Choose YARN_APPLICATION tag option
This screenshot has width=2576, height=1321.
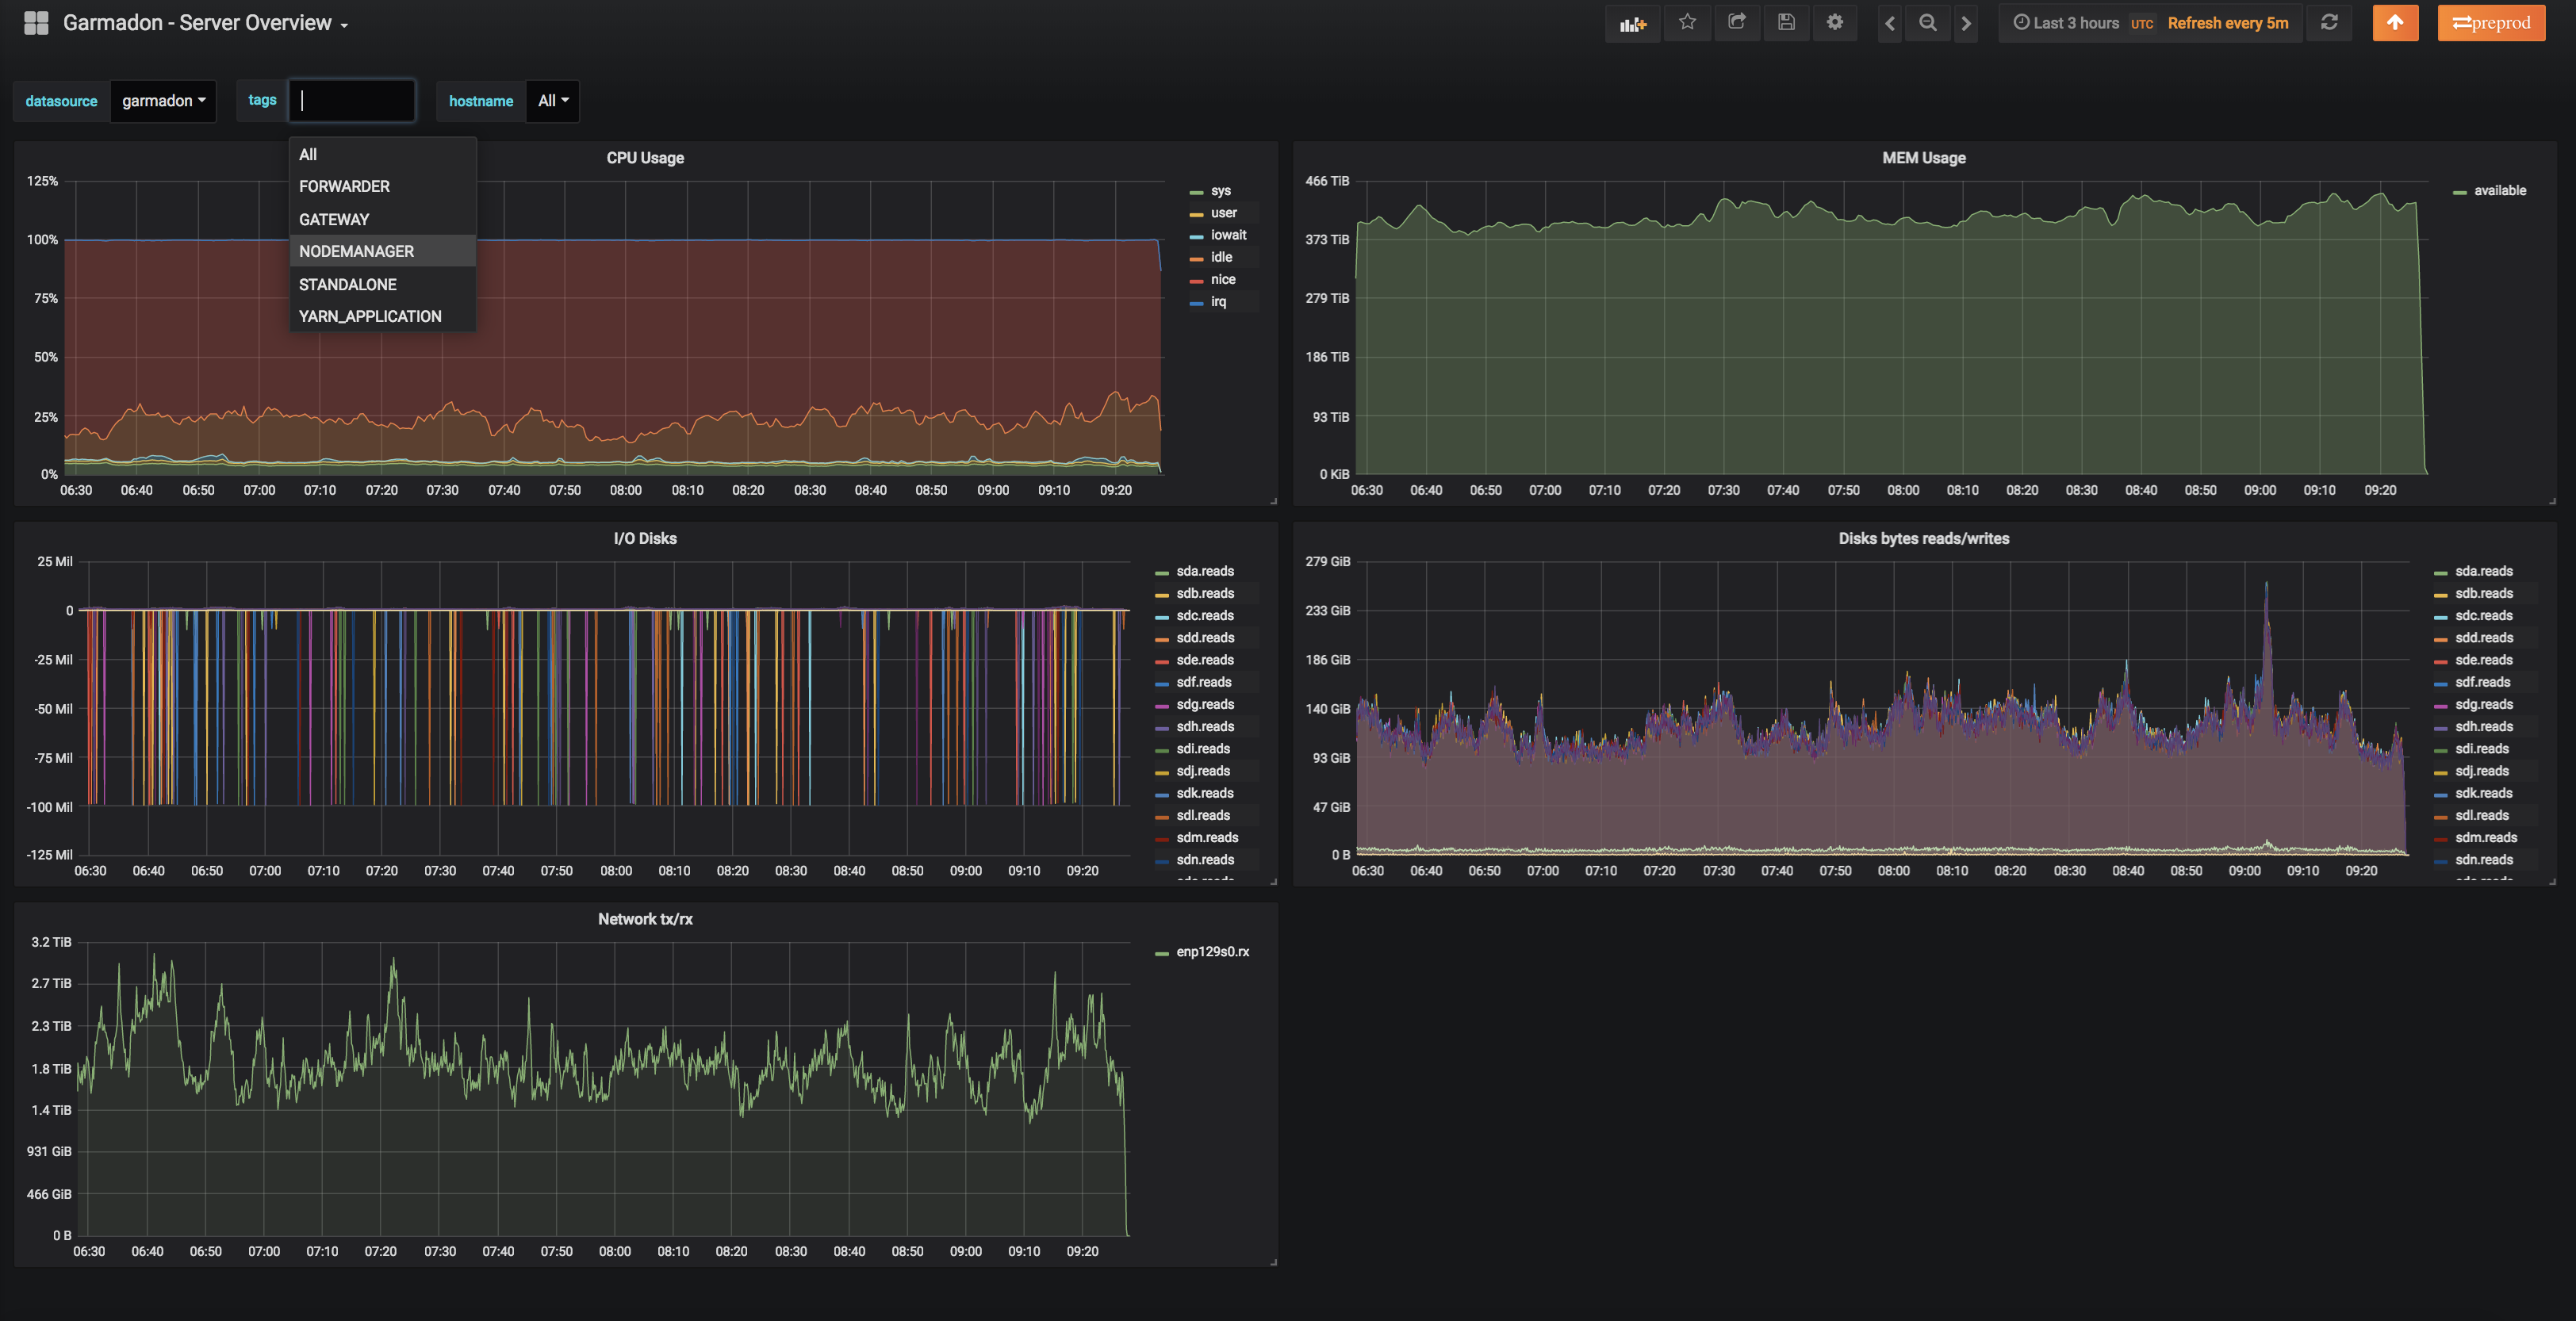[369, 316]
